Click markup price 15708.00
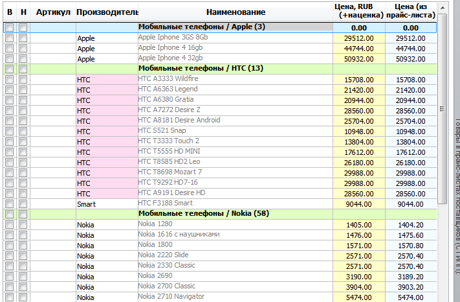 [x=359, y=80]
